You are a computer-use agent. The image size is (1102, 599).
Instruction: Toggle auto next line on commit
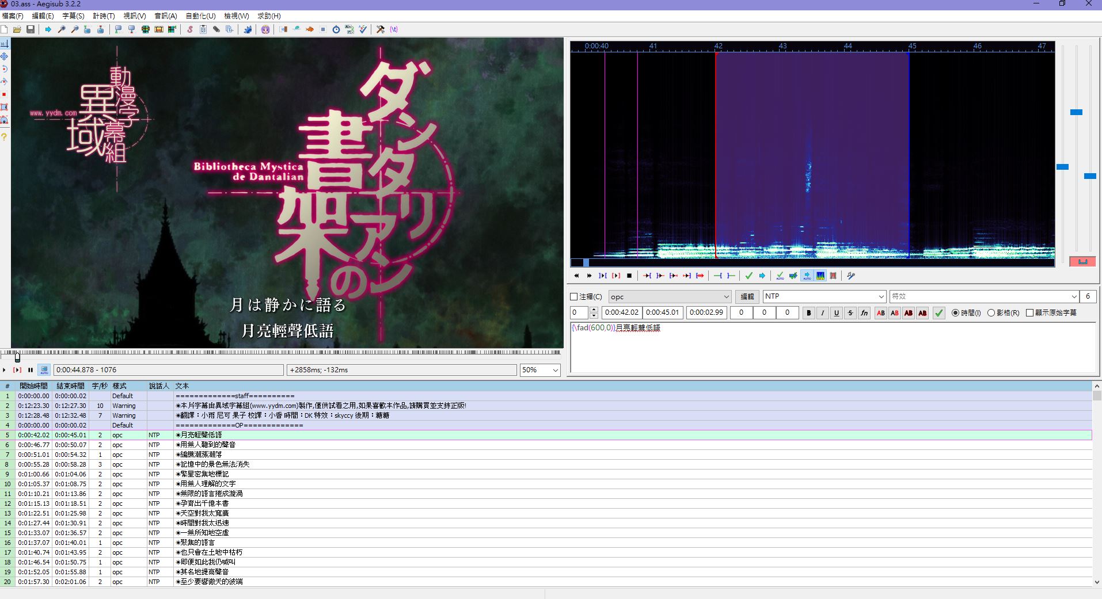(x=793, y=276)
